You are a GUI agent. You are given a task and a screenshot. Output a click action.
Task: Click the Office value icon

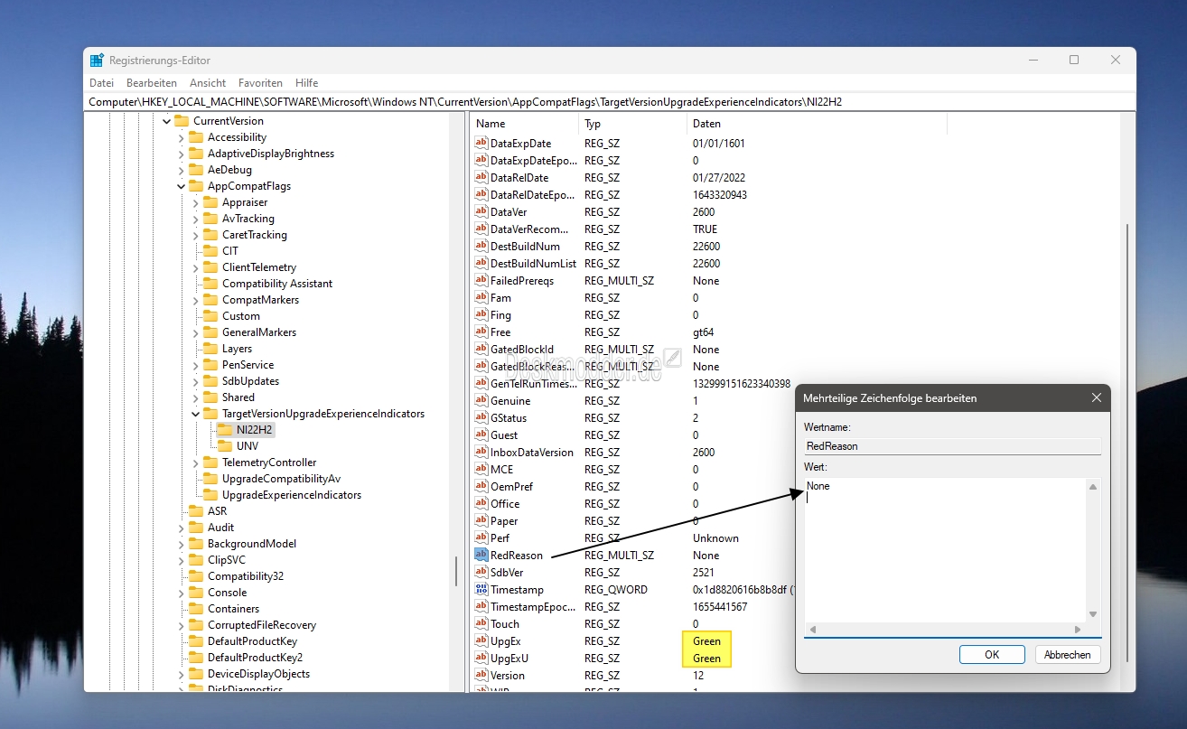481,503
